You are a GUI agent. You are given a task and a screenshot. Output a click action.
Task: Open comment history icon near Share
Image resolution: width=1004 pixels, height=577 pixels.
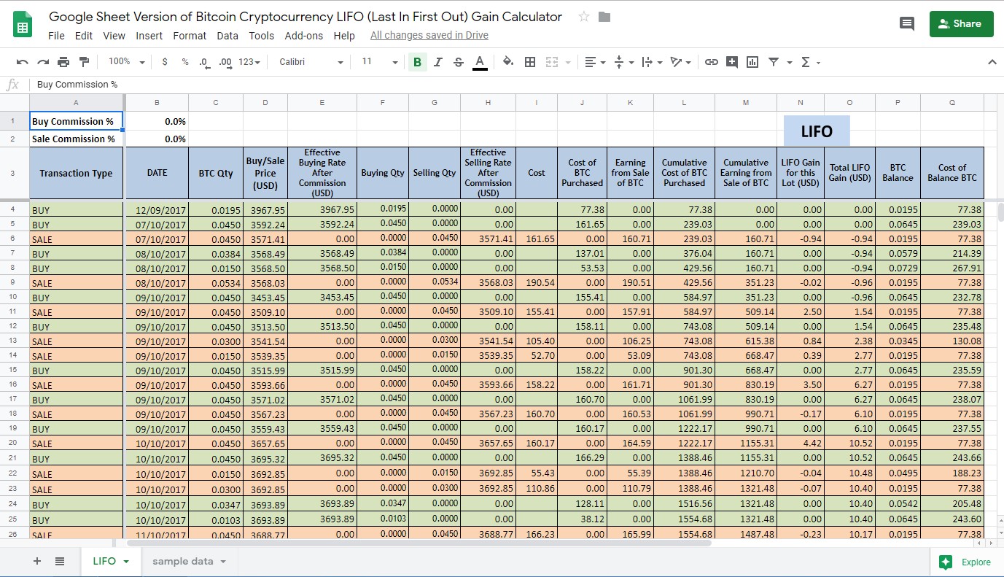pos(907,23)
